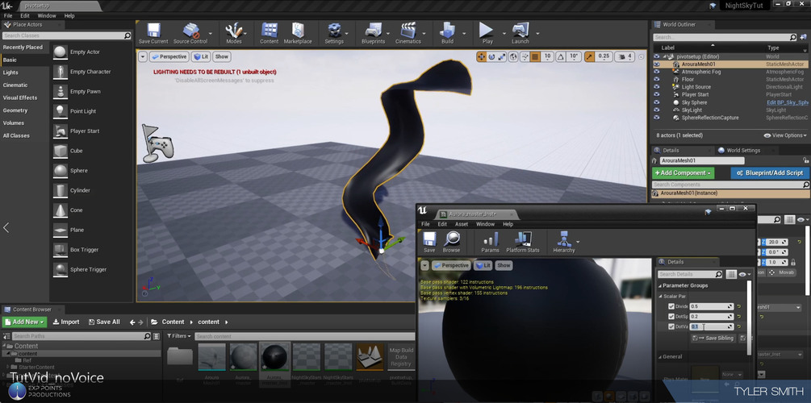Toggle rotation snapping triangle icon
Image resolution: width=811 pixels, height=403 pixels.
point(561,57)
